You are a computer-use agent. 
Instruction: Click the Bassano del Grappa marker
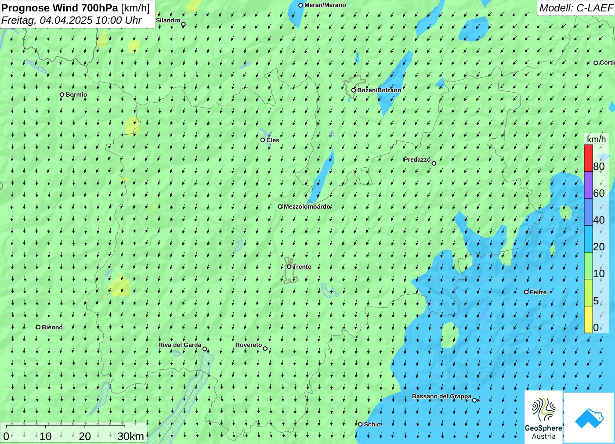tap(474, 400)
